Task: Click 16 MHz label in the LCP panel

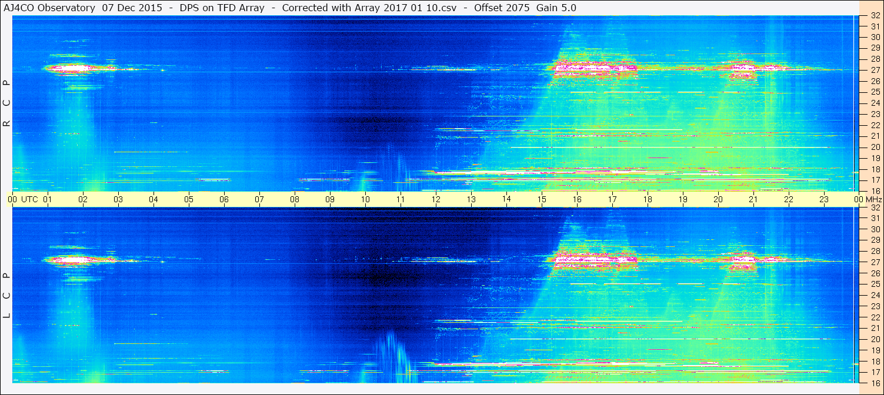Action: [875, 383]
